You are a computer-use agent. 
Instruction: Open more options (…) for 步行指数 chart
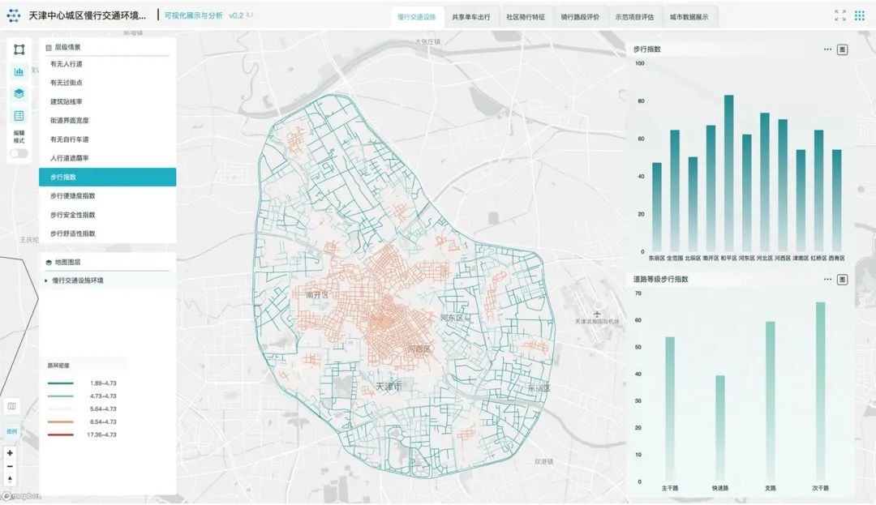(x=827, y=49)
